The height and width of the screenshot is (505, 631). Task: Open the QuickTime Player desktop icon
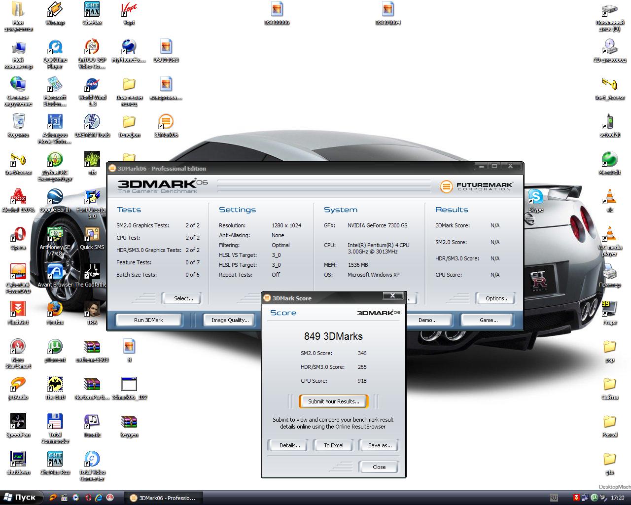pyautogui.click(x=55, y=54)
